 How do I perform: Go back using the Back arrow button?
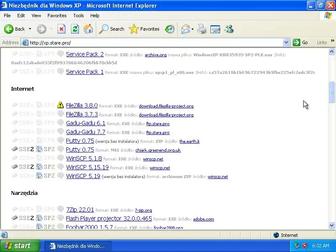[x=14, y=29]
